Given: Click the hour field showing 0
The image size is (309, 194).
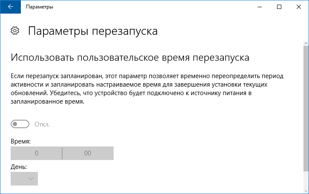Looking at the screenshot, I should point(37,153).
